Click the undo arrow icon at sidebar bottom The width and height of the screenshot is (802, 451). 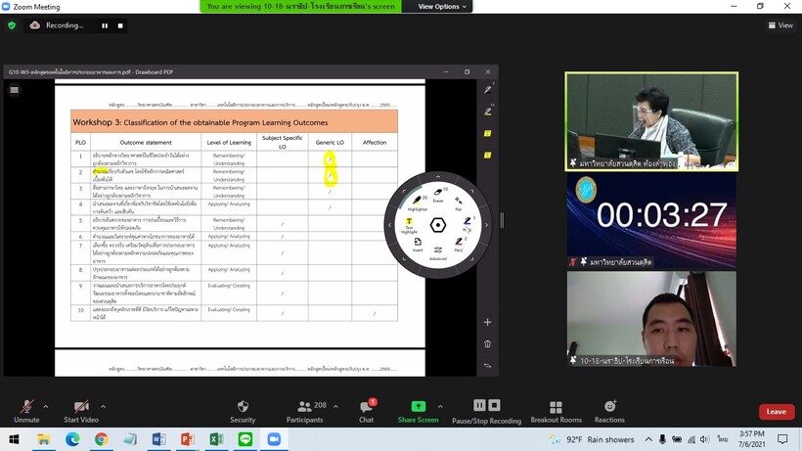(487, 365)
